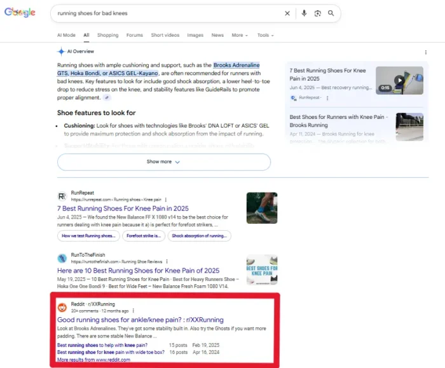This screenshot has width=445, height=368.
Task: Expand the Tools dropdown
Action: coord(266,35)
